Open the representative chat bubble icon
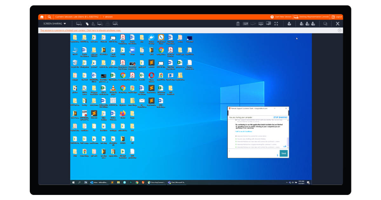 (x=326, y=23)
